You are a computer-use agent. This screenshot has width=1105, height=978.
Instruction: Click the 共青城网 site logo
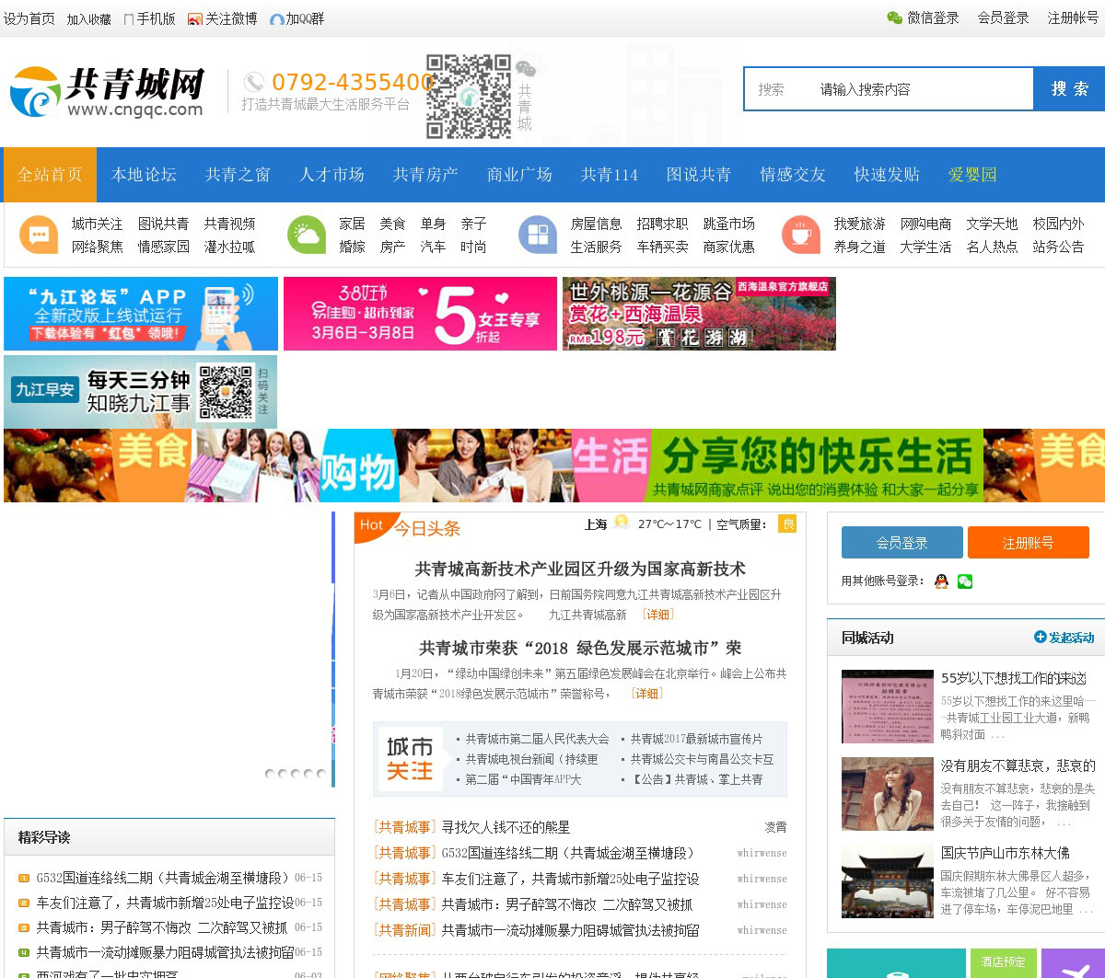pyautogui.click(x=107, y=92)
